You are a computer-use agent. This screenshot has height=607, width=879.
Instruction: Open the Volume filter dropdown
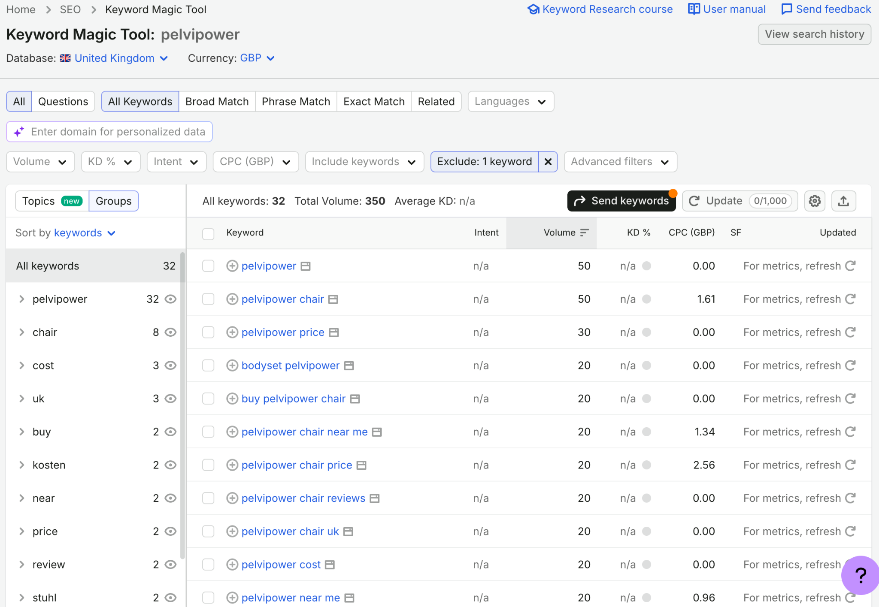[40, 162]
